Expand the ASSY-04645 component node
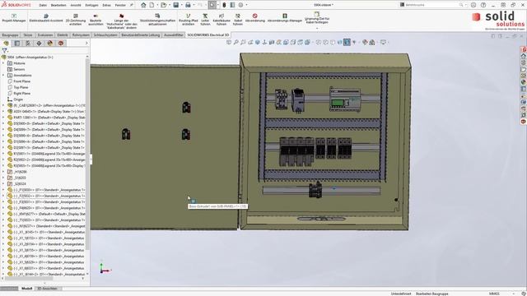Image resolution: width=527 pixels, height=296 pixels. pyautogui.click(x=3, y=112)
